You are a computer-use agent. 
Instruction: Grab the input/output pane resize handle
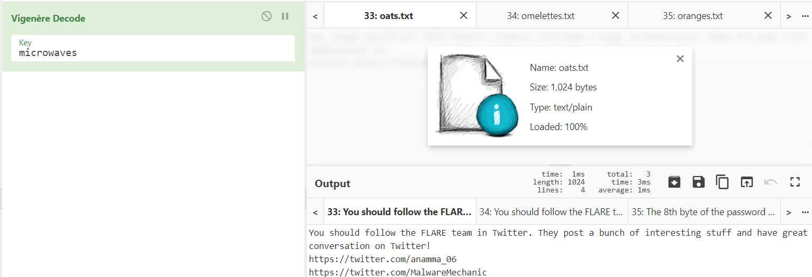coord(559,165)
